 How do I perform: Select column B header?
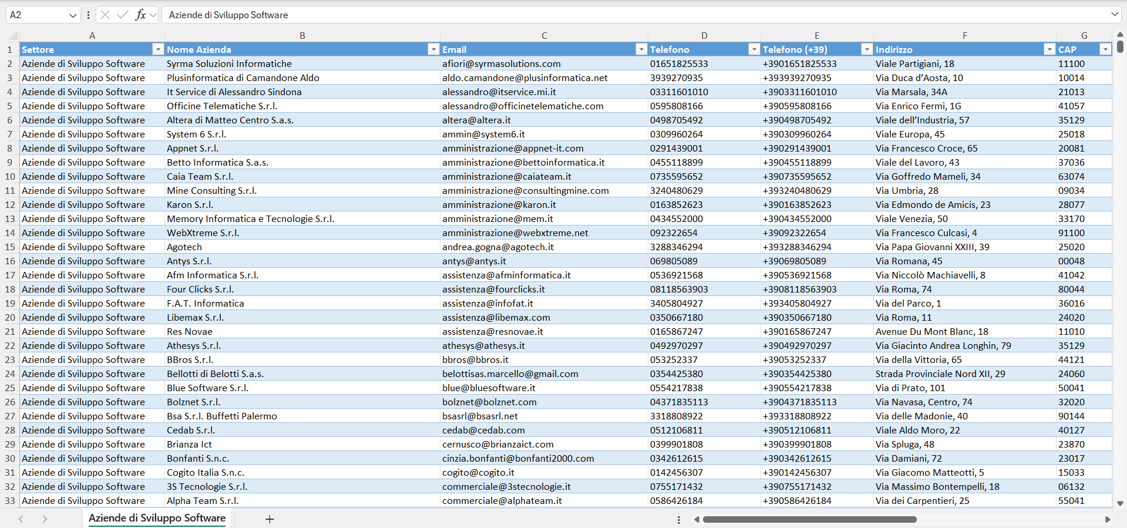pos(302,36)
